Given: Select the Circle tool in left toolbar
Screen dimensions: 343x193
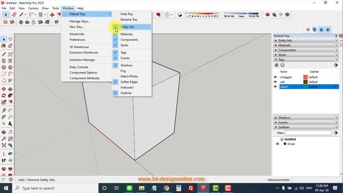Looking at the screenshot, I should click(x=4, y=68).
